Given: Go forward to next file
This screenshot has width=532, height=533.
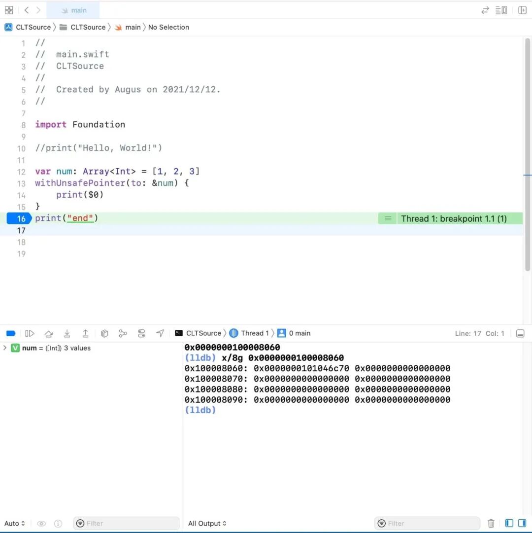Looking at the screenshot, I should [38, 10].
